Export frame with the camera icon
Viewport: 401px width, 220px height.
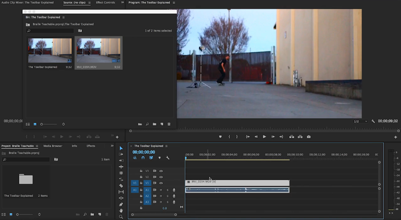click(309, 137)
